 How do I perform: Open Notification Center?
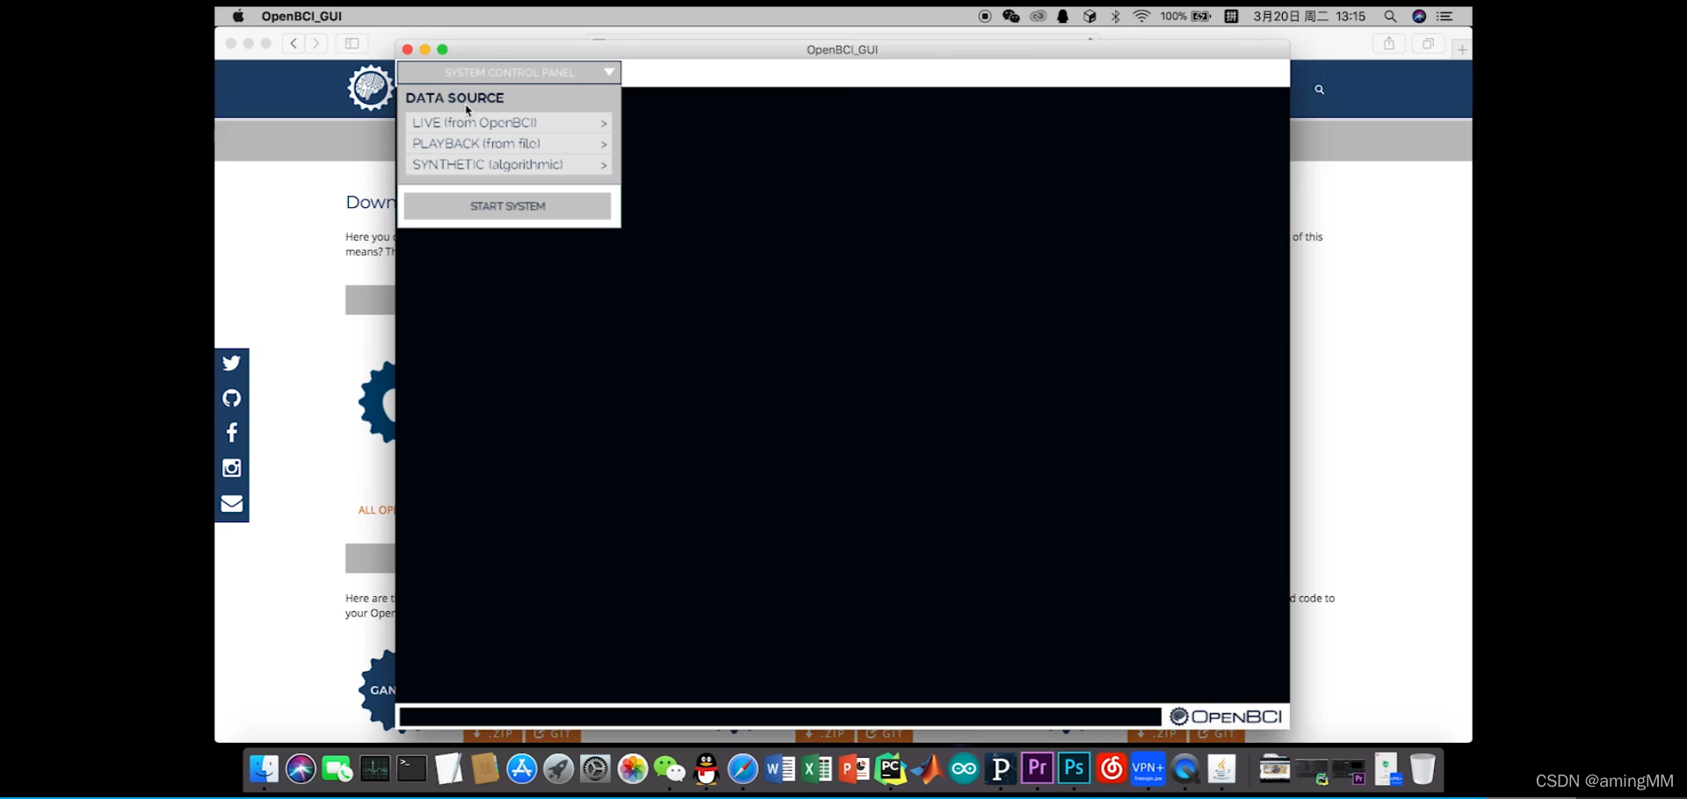pos(1445,16)
